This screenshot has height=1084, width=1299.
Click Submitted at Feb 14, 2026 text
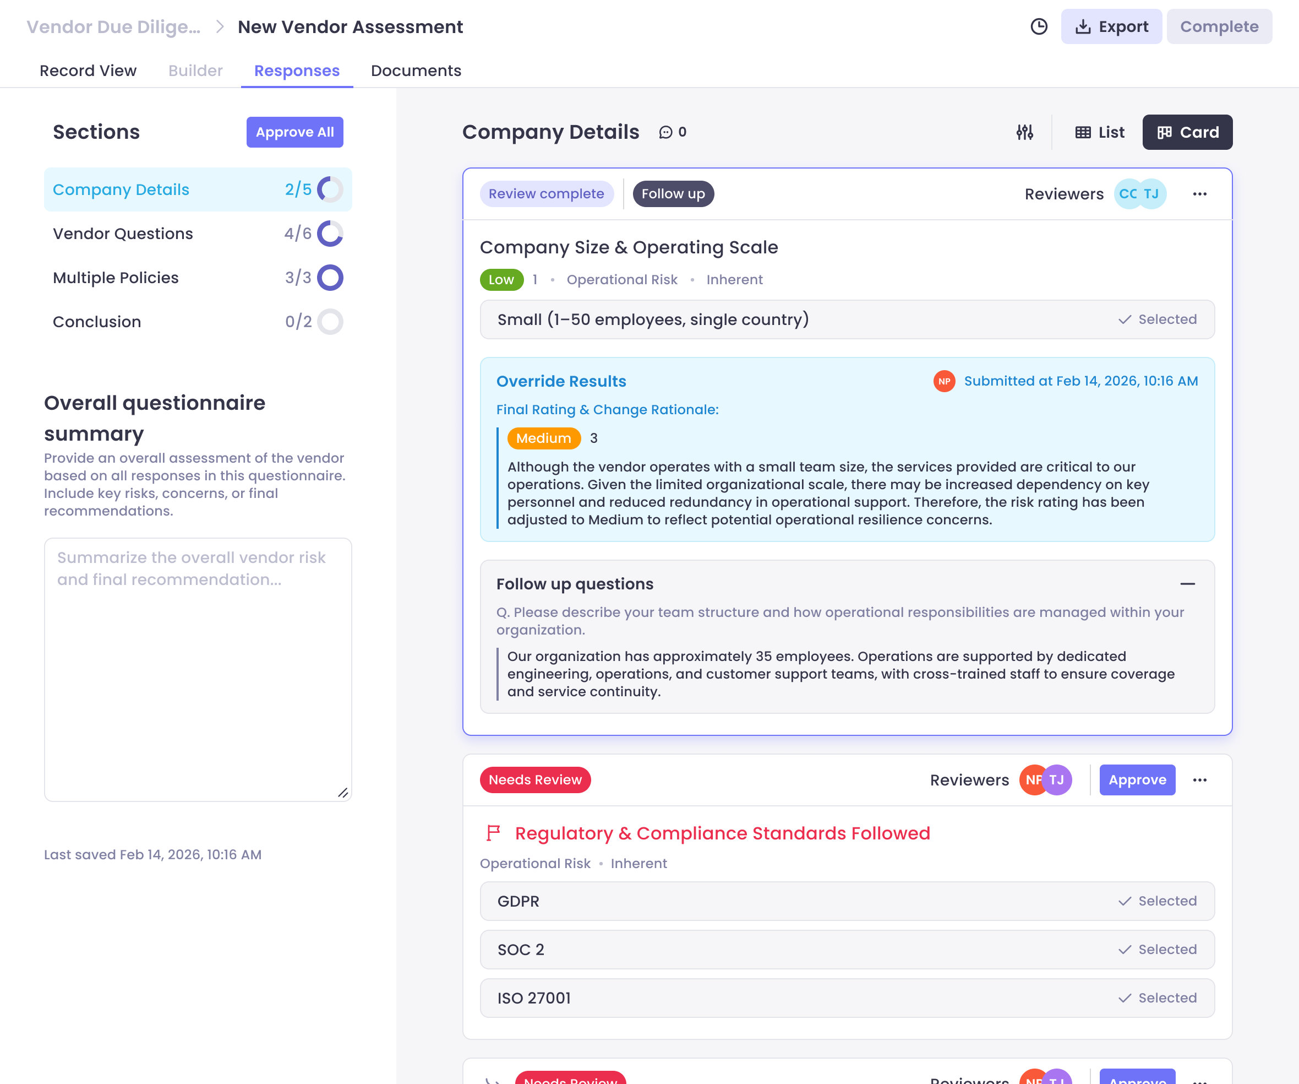tap(1080, 381)
